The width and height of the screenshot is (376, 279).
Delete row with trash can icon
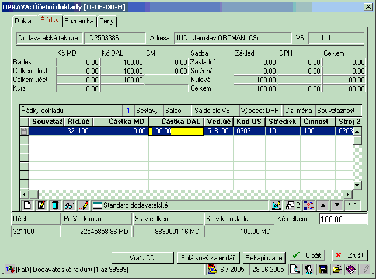[55, 205]
